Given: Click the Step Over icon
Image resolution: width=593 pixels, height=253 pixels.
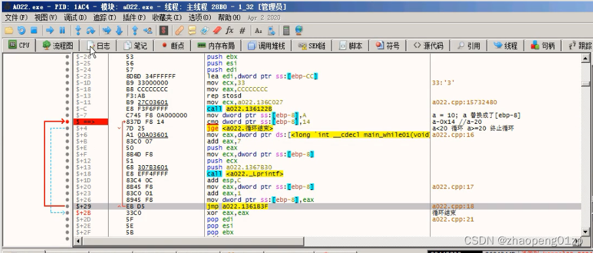Looking at the screenshot, I should click(91, 30).
